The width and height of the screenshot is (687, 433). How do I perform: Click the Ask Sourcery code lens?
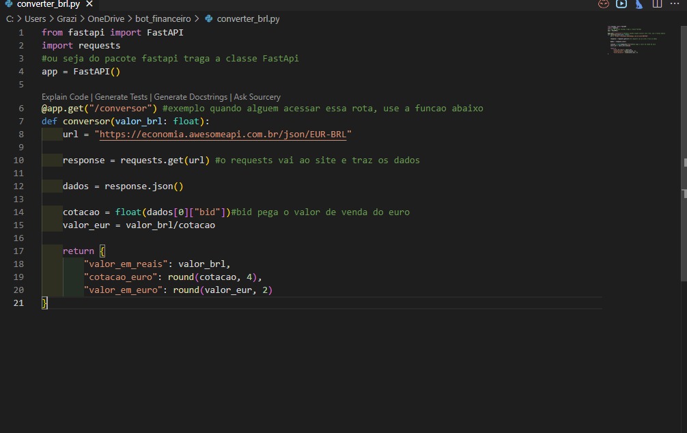point(257,97)
